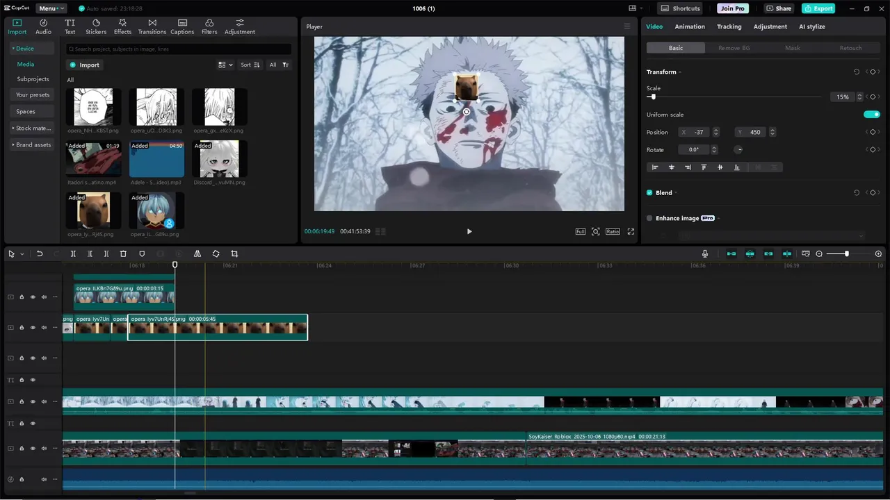Click the Ratio button in player
The height and width of the screenshot is (500, 890).
(613, 231)
